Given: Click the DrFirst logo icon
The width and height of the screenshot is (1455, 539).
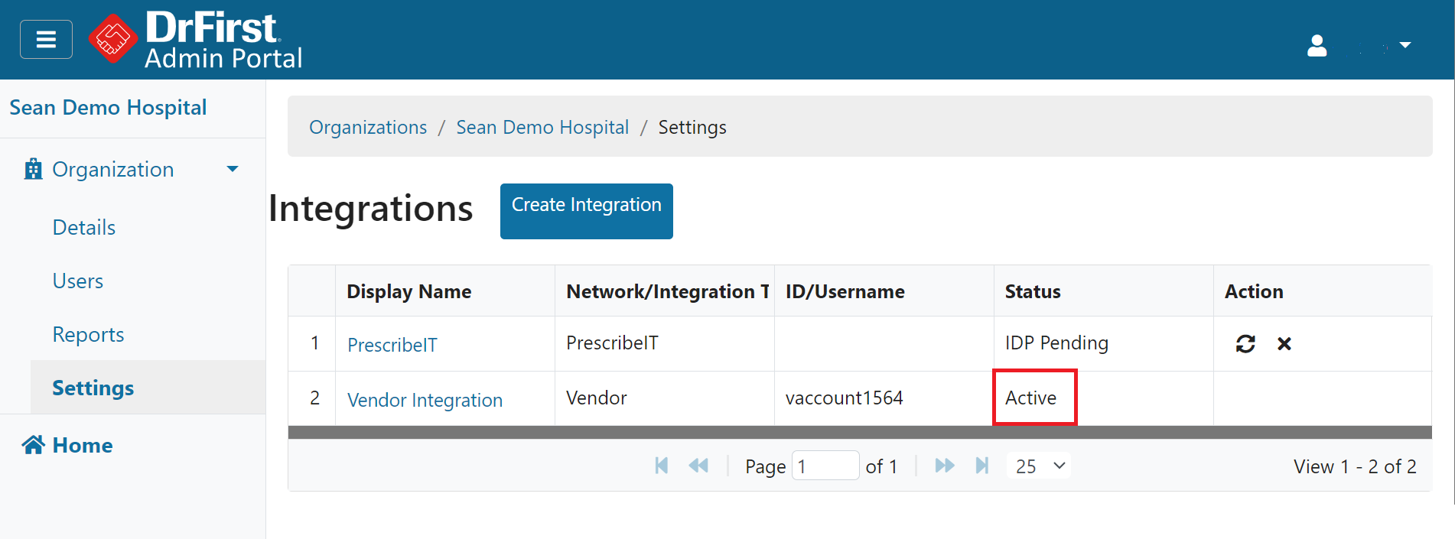Looking at the screenshot, I should pyautogui.click(x=112, y=38).
